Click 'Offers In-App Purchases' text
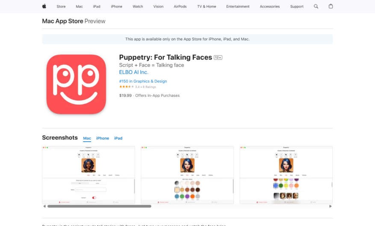This screenshot has height=226, width=375. (x=157, y=95)
